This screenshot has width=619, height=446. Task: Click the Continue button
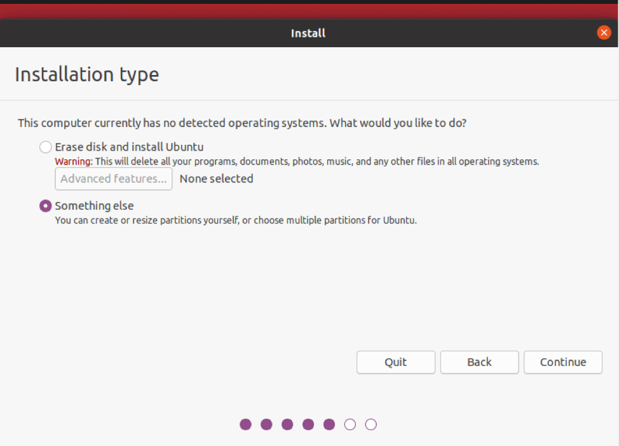pyautogui.click(x=563, y=362)
